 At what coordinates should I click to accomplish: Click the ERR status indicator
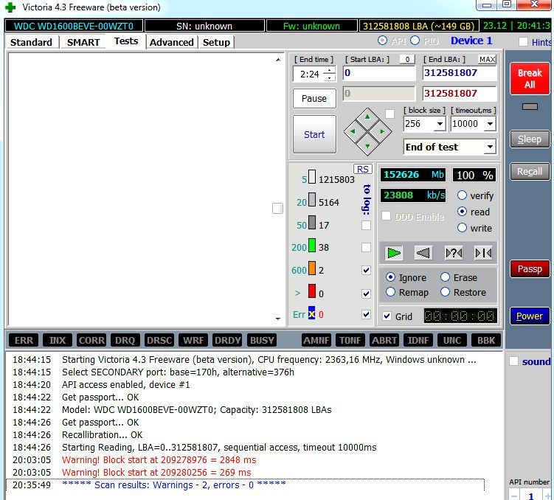pos(24,341)
